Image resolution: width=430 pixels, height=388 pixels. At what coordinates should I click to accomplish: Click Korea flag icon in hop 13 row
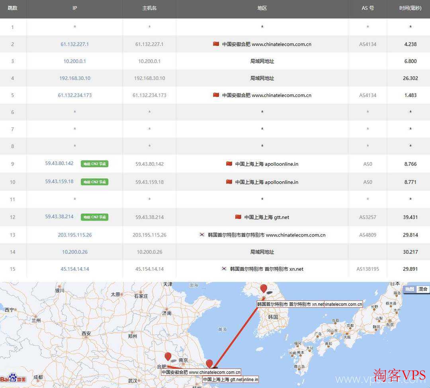coord(202,235)
